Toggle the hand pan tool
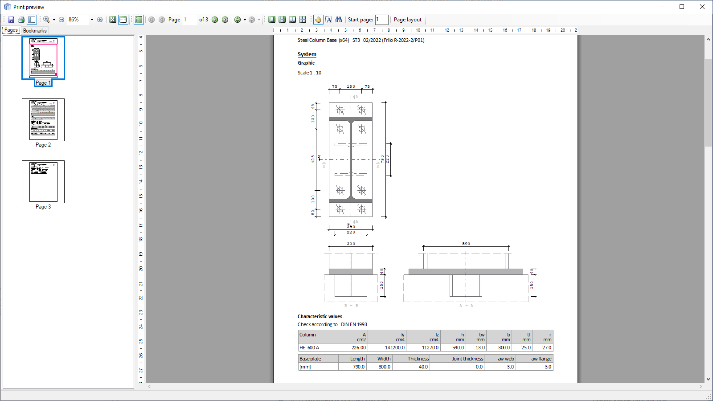The width and height of the screenshot is (713, 401). click(x=318, y=20)
